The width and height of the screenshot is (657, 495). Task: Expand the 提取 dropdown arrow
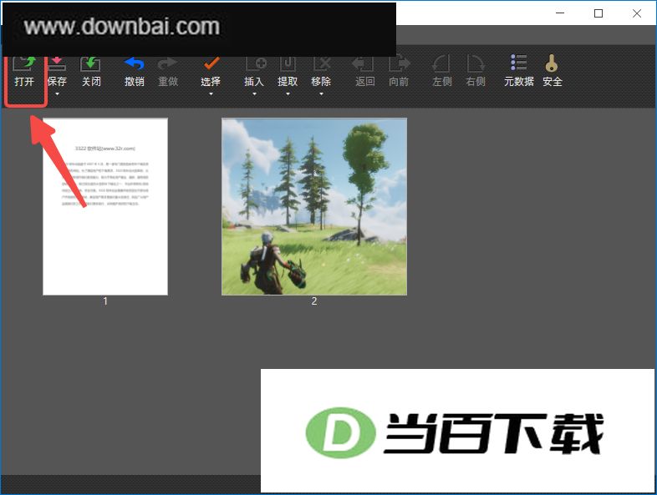click(288, 94)
